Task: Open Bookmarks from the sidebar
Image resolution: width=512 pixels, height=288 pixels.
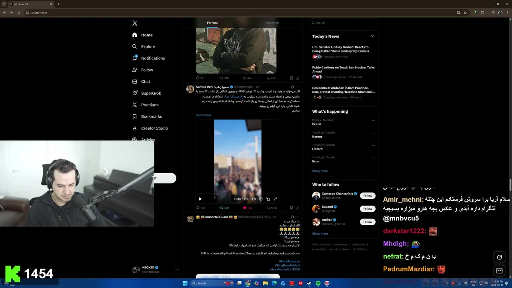Action: (x=147, y=116)
